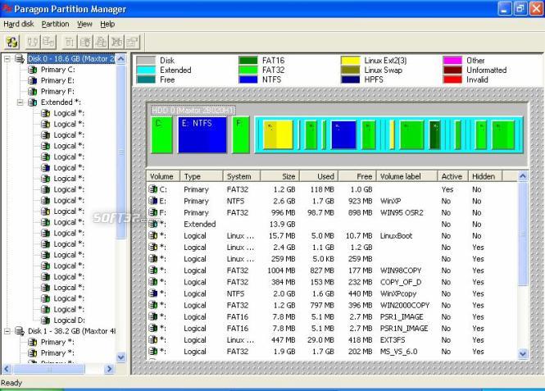Click the refresh disks toolbar icon
The height and width of the screenshot is (391, 545).
pyautogui.click(x=11, y=43)
